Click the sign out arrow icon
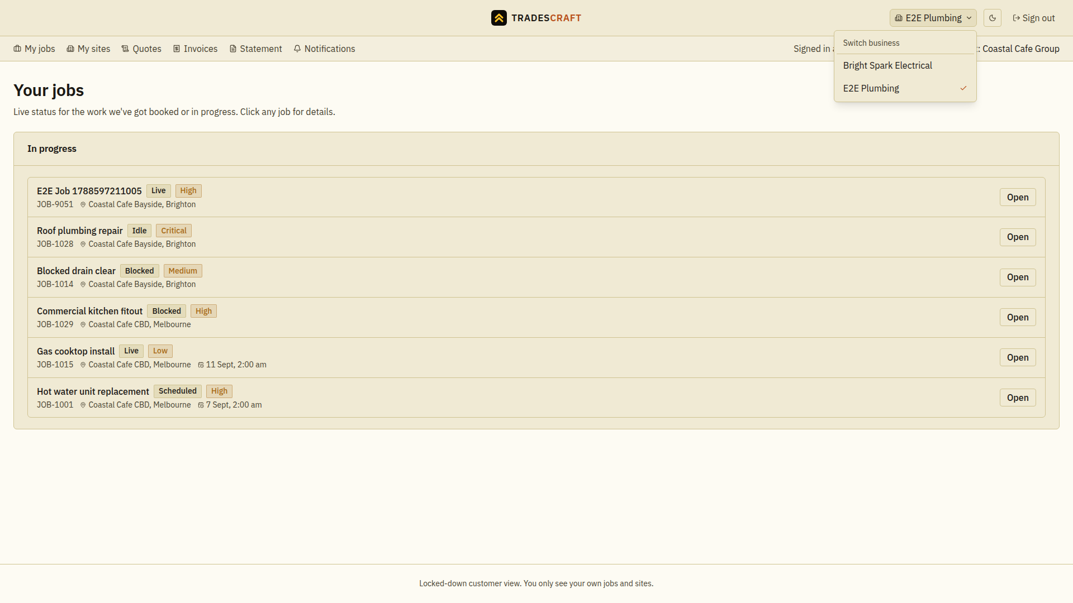This screenshot has height=603, width=1073. [x=1017, y=18]
